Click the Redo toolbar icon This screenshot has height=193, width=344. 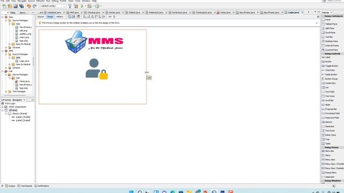(34, 6)
